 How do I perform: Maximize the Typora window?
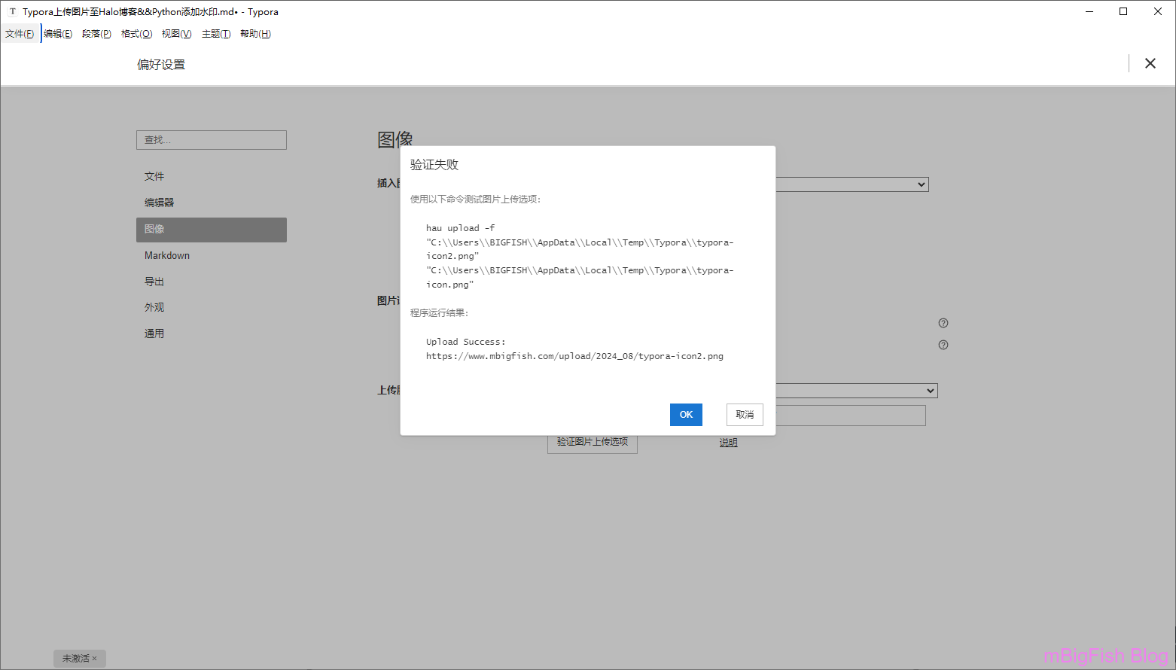click(x=1123, y=11)
